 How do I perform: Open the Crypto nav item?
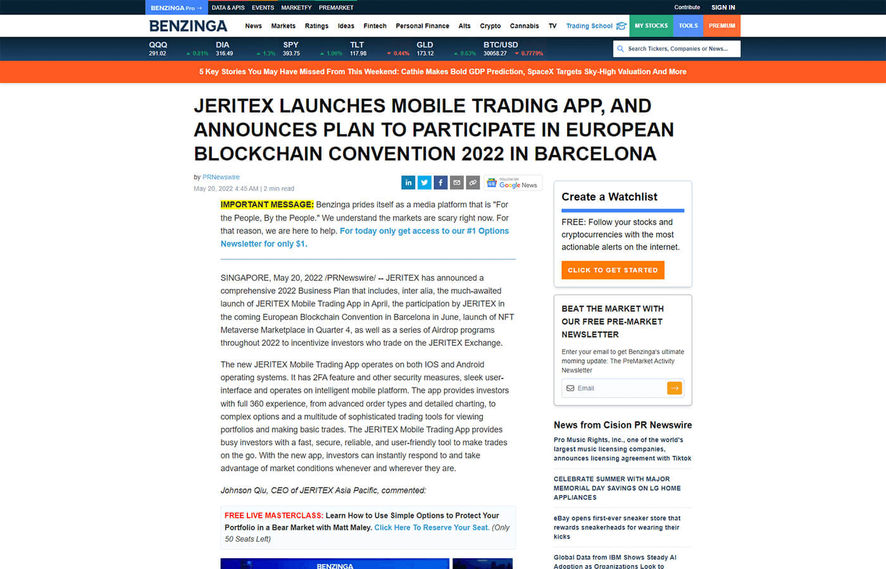point(490,26)
